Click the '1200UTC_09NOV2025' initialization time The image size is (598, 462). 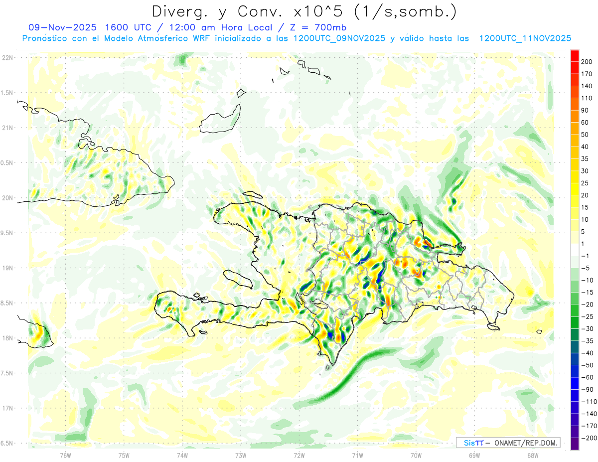[x=339, y=38]
